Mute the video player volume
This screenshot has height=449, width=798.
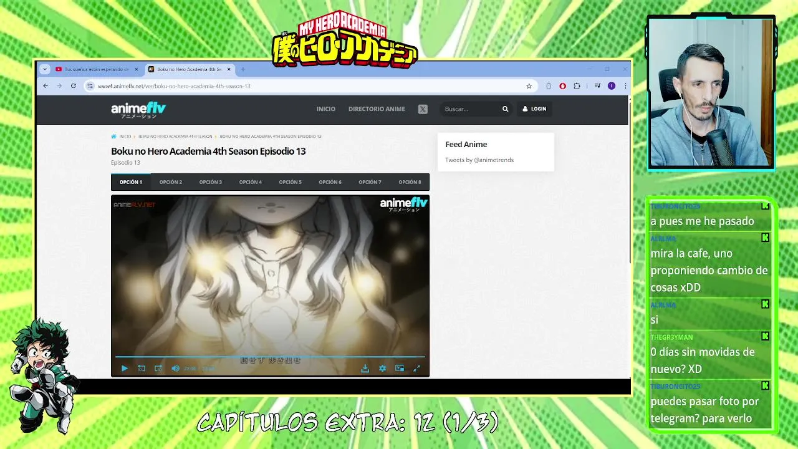pyautogui.click(x=175, y=369)
